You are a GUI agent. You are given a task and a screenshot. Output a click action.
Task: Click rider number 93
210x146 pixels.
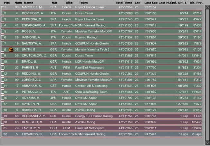click(x=17, y=7)
